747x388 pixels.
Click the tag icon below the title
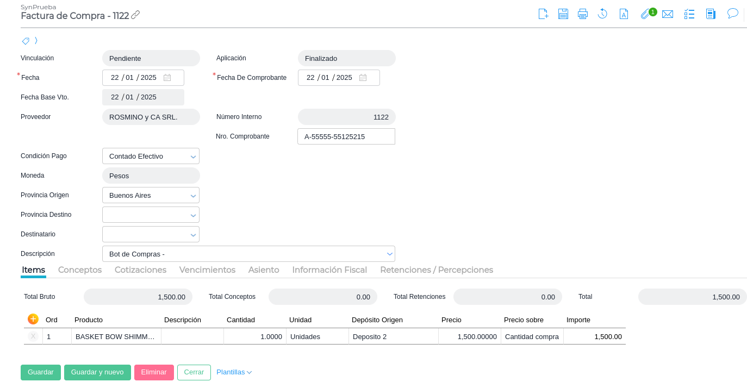[26, 41]
